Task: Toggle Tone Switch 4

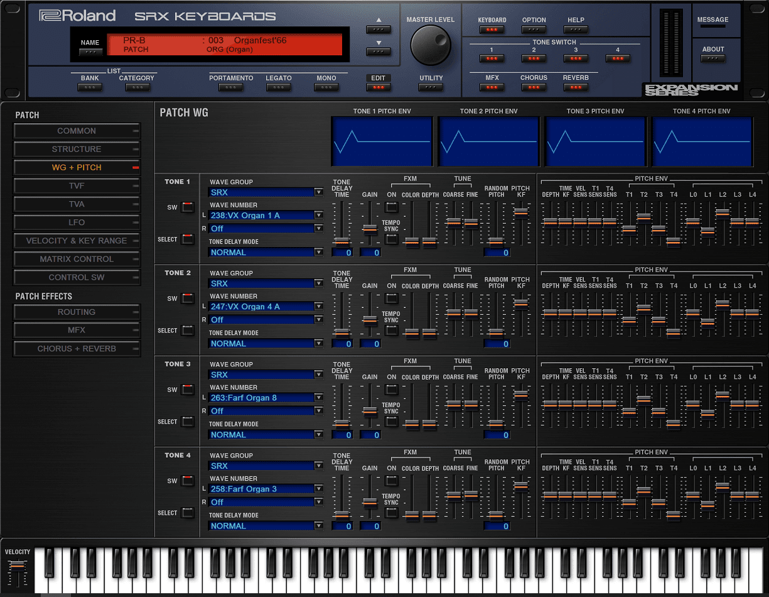Action: (618, 58)
